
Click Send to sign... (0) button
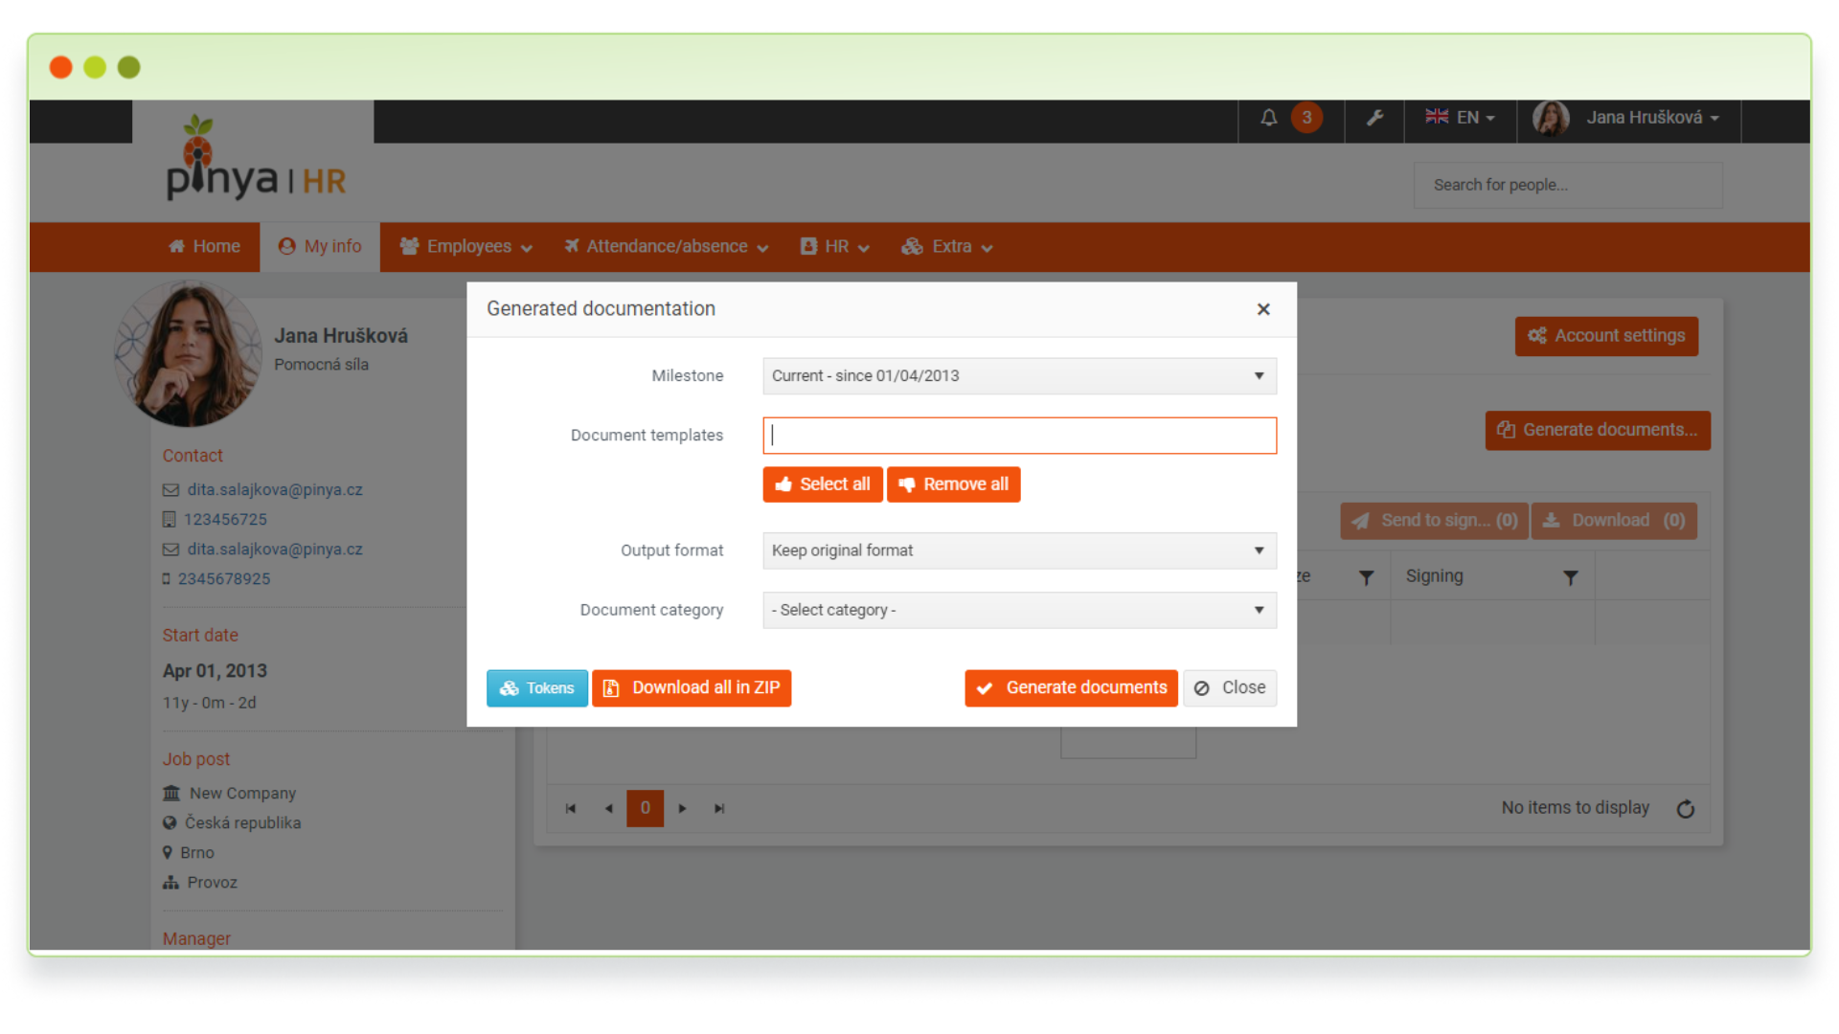pos(1434,521)
